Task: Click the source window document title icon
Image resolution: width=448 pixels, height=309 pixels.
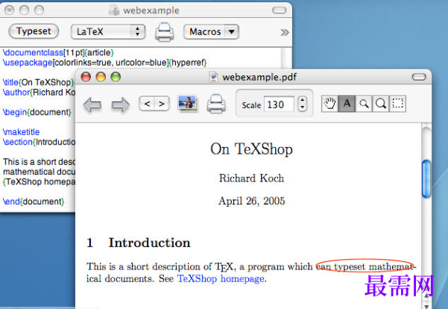Action: pyautogui.click(x=114, y=10)
